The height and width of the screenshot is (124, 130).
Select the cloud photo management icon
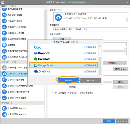[x=4, y=98]
